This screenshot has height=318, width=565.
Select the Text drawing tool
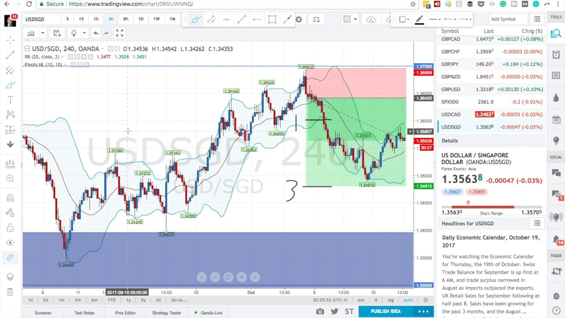(x=10, y=100)
